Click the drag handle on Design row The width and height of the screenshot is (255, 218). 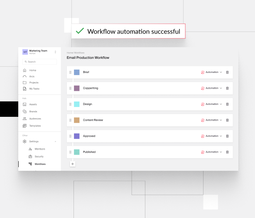pos(71,104)
